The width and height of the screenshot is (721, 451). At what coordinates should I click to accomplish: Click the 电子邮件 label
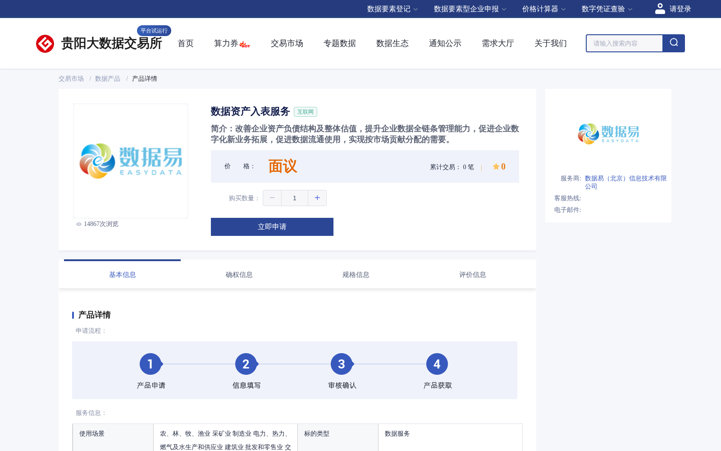[568, 210]
